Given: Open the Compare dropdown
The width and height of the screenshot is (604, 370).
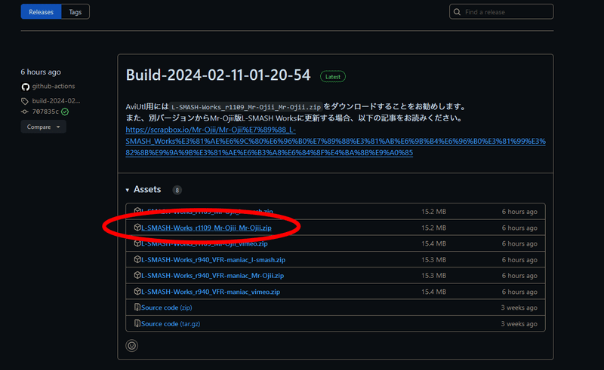Looking at the screenshot, I should tap(44, 127).
